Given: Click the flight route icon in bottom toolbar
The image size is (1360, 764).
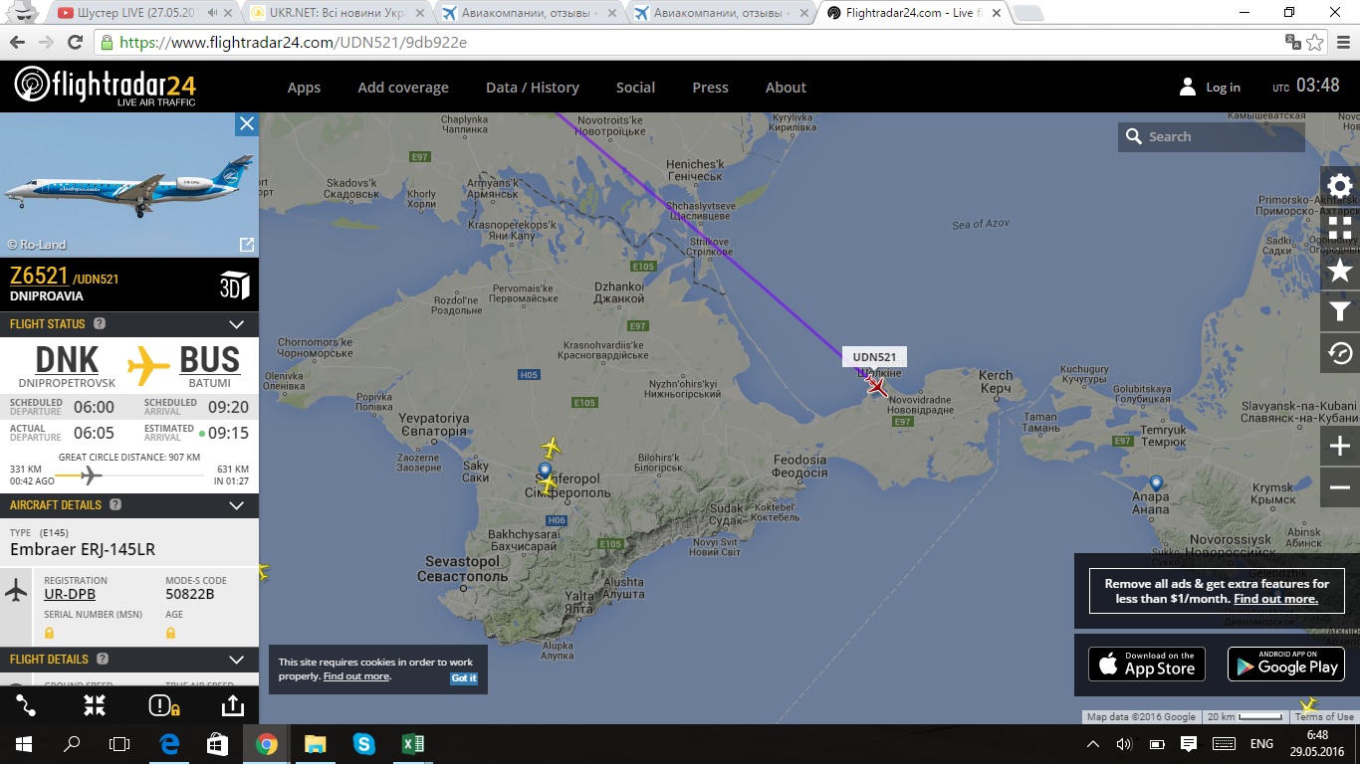Looking at the screenshot, I should (26, 705).
